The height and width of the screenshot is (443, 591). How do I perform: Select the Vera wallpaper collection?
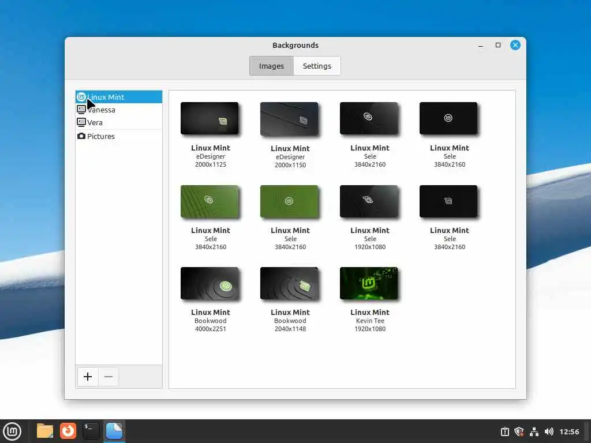[x=119, y=122]
